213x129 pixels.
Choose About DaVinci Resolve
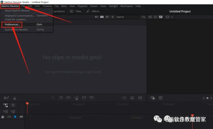17,11
